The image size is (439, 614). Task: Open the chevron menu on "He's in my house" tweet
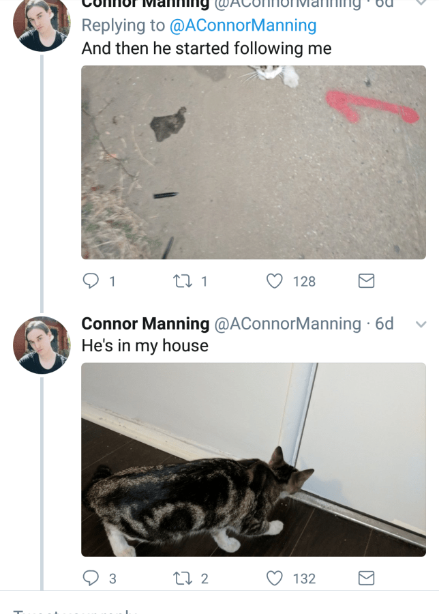pyautogui.click(x=421, y=324)
